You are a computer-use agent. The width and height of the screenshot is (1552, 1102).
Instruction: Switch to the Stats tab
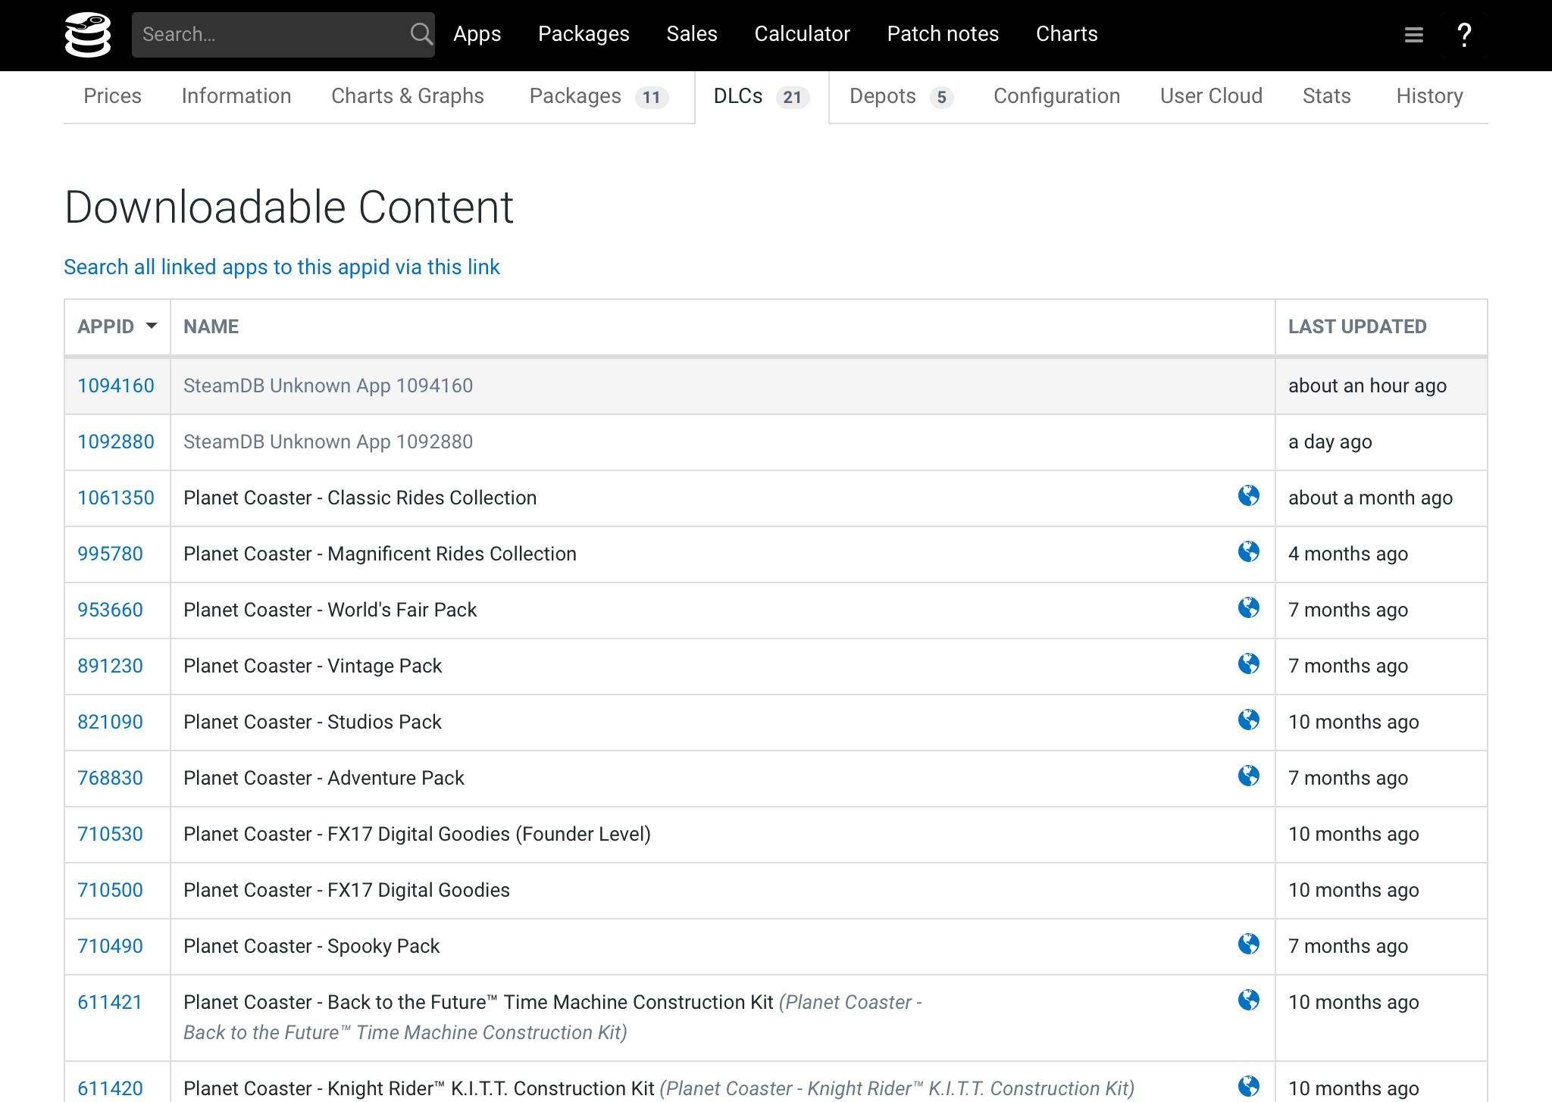1327,96
